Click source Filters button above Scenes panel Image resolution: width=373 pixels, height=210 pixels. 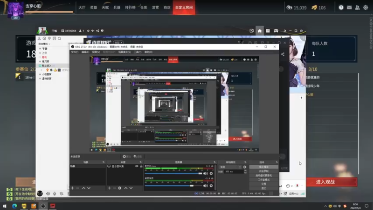pos(138,156)
